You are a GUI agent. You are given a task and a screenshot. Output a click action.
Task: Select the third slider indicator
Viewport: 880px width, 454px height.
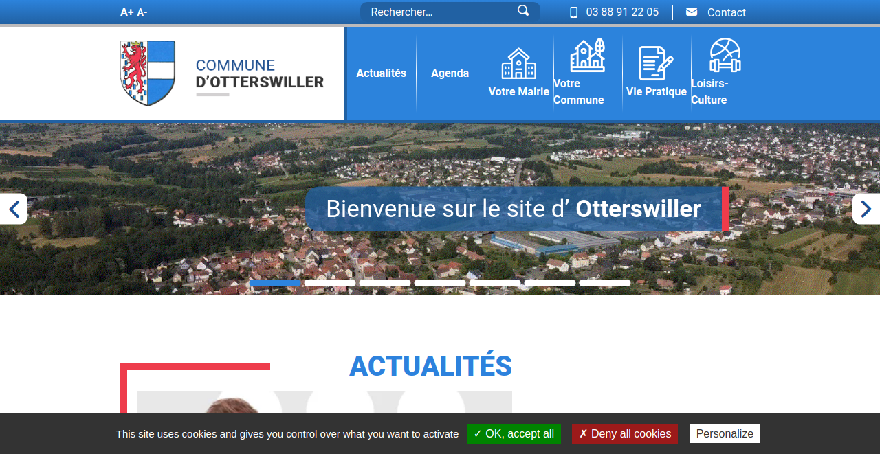(x=385, y=283)
